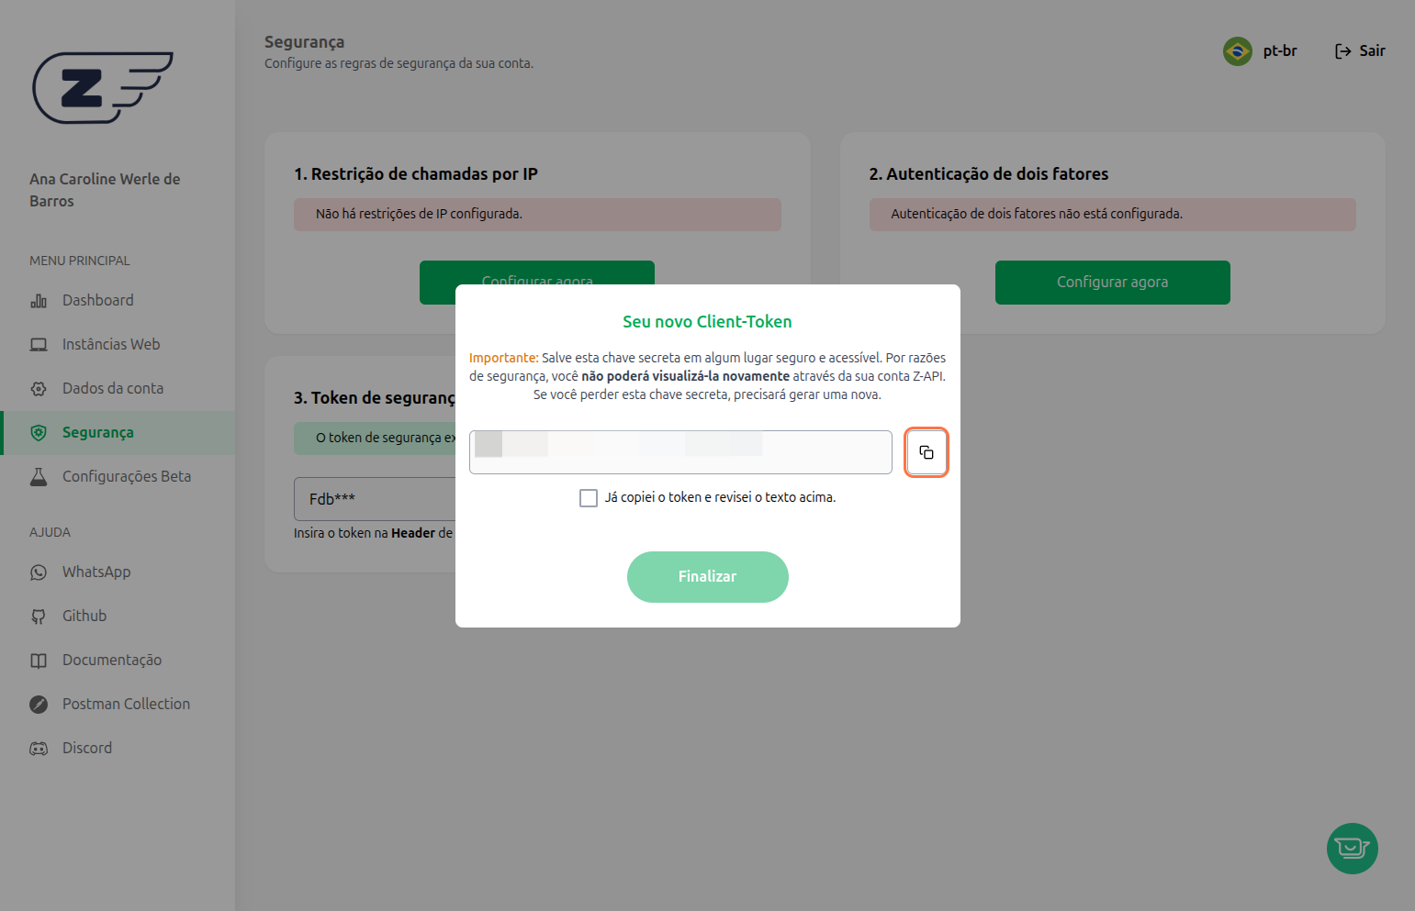Image resolution: width=1415 pixels, height=911 pixels.
Task: Click the Discord icon in sidebar
Action: tap(39, 749)
